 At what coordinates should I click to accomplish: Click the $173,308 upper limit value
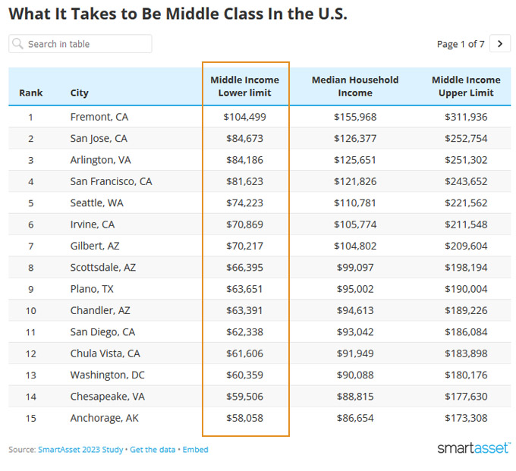click(x=466, y=418)
